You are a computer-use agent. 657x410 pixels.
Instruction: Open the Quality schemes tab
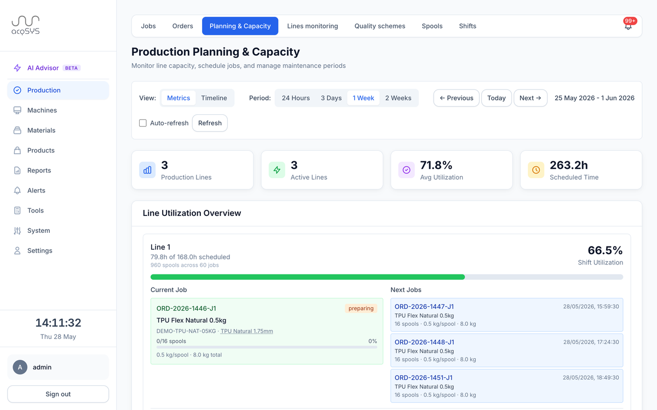(380, 26)
